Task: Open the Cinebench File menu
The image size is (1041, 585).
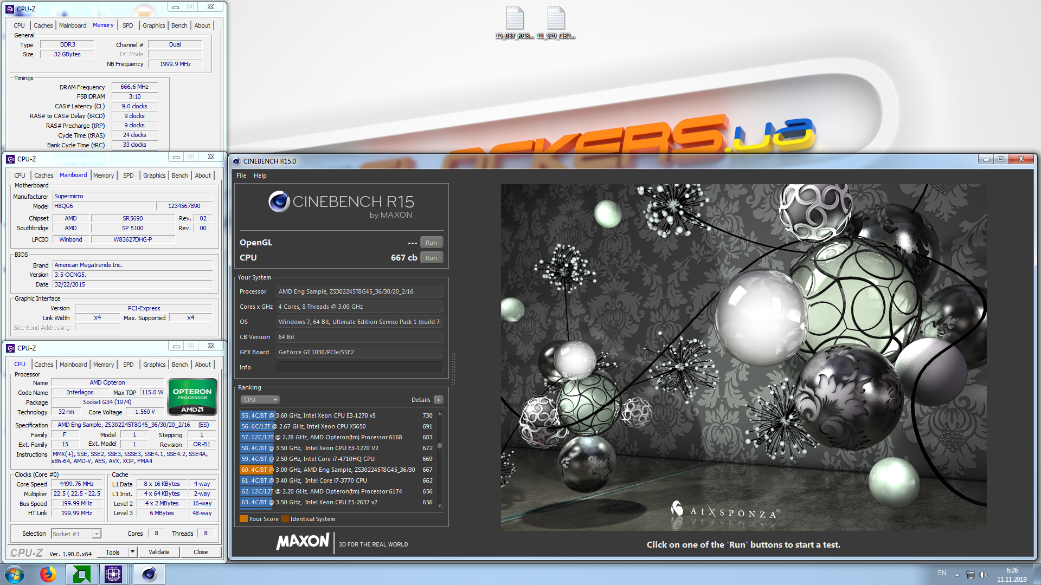Action: click(x=241, y=175)
